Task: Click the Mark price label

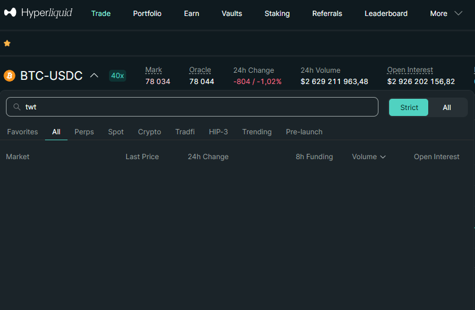Action: pyautogui.click(x=153, y=70)
